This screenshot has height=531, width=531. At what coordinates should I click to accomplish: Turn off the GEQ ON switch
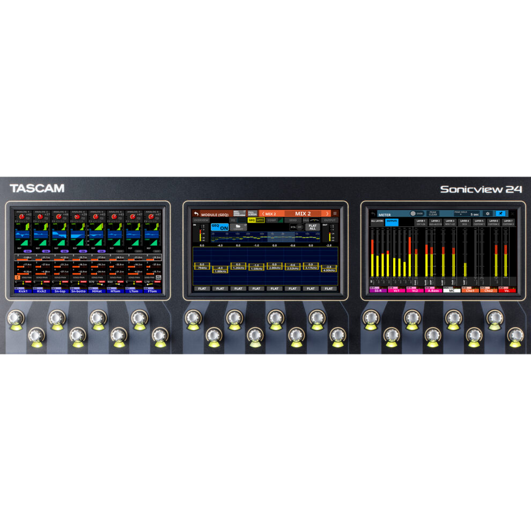pyautogui.click(x=219, y=227)
